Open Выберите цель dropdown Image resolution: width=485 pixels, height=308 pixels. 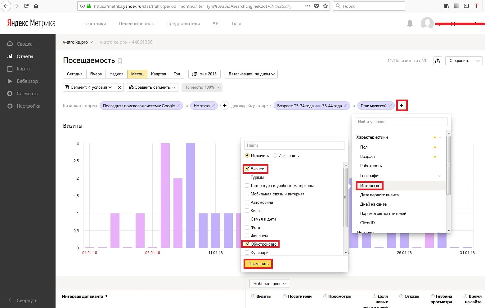coord(269,283)
